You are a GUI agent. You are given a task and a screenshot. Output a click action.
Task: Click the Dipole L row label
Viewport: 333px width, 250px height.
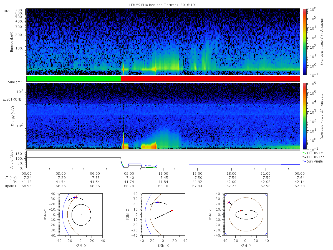pos(10,186)
